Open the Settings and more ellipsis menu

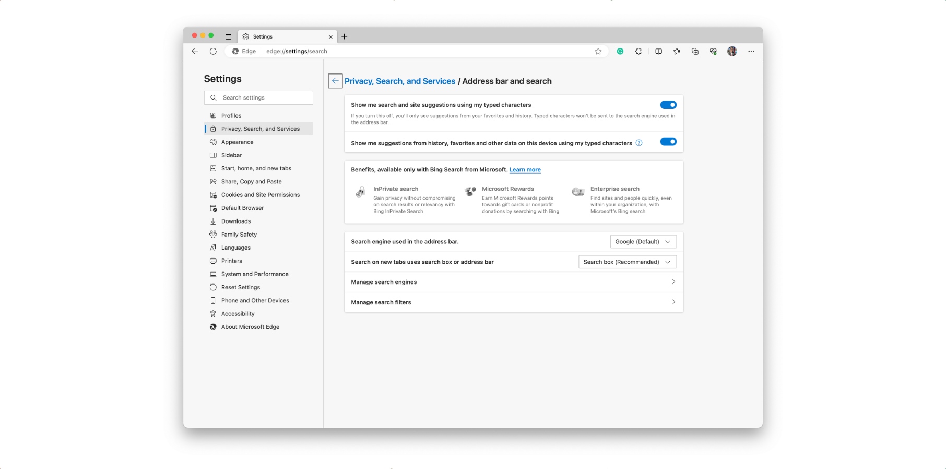(x=751, y=51)
